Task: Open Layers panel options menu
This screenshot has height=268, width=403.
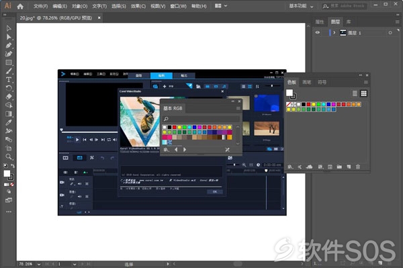Action: pyautogui.click(x=397, y=22)
